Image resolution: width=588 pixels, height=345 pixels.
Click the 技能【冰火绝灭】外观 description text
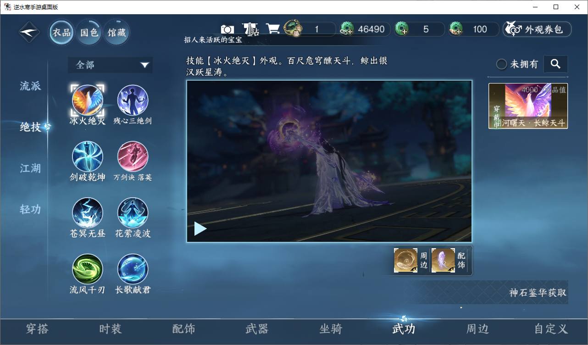tap(287, 67)
